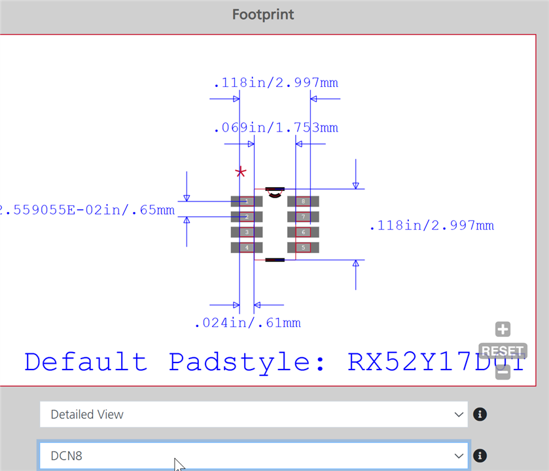Zoom out with the minus icon

[x=503, y=372]
